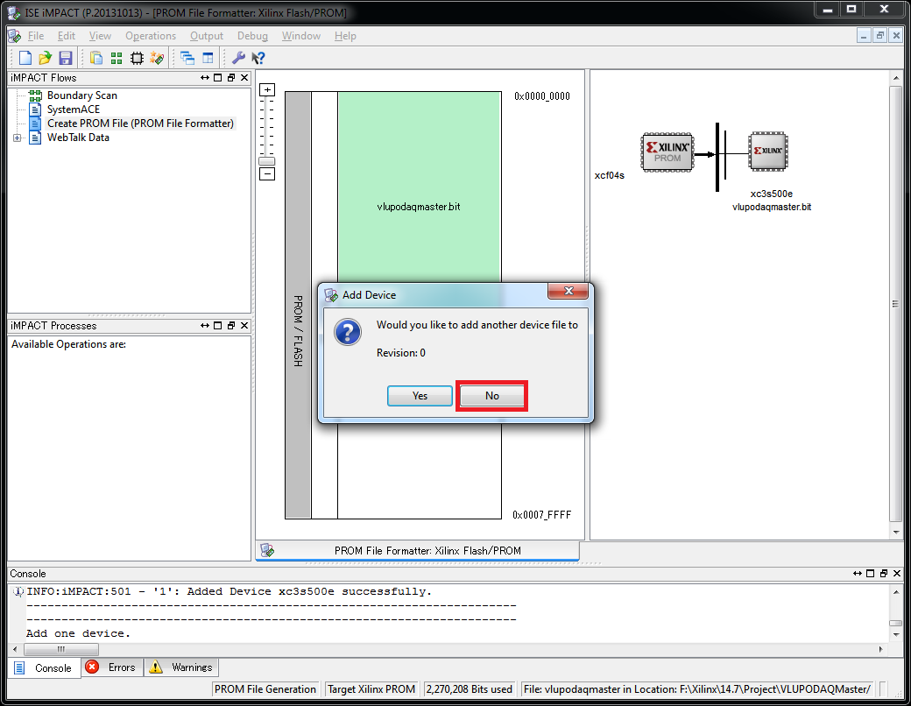Answer No in Add Device dialog
Image resolution: width=911 pixels, height=706 pixels.
click(x=492, y=396)
